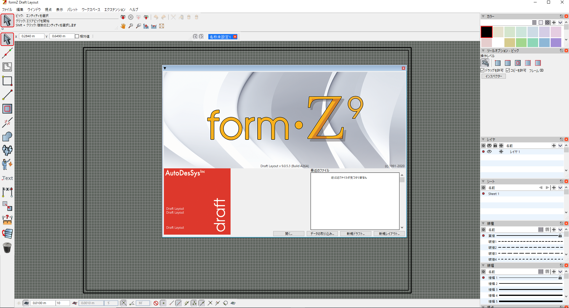
Task: Toggle ドラッグを許可 checkbox
Action: tap(482, 70)
